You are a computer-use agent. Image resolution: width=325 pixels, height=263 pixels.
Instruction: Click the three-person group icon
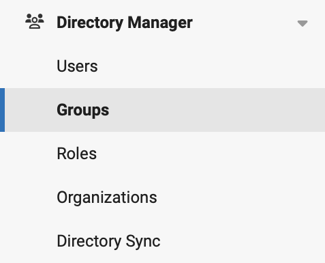tap(35, 21)
